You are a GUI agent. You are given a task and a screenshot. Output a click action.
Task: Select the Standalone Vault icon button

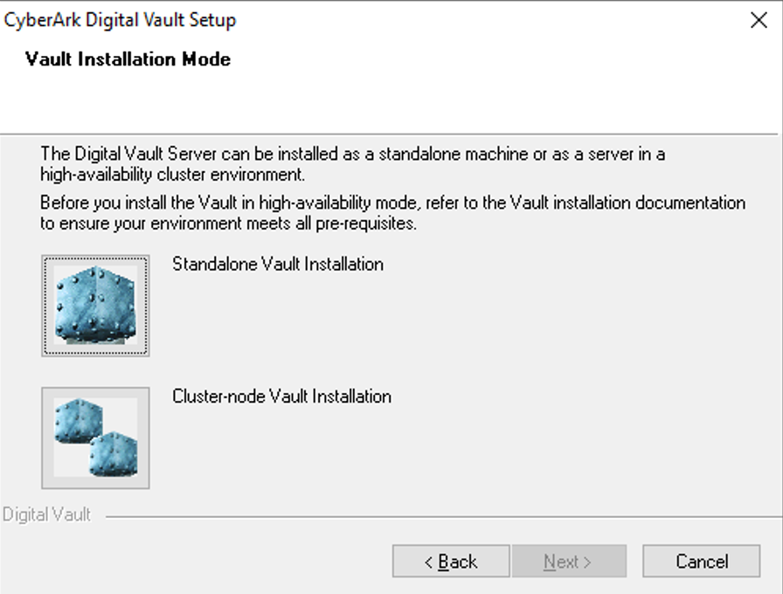[95, 306]
